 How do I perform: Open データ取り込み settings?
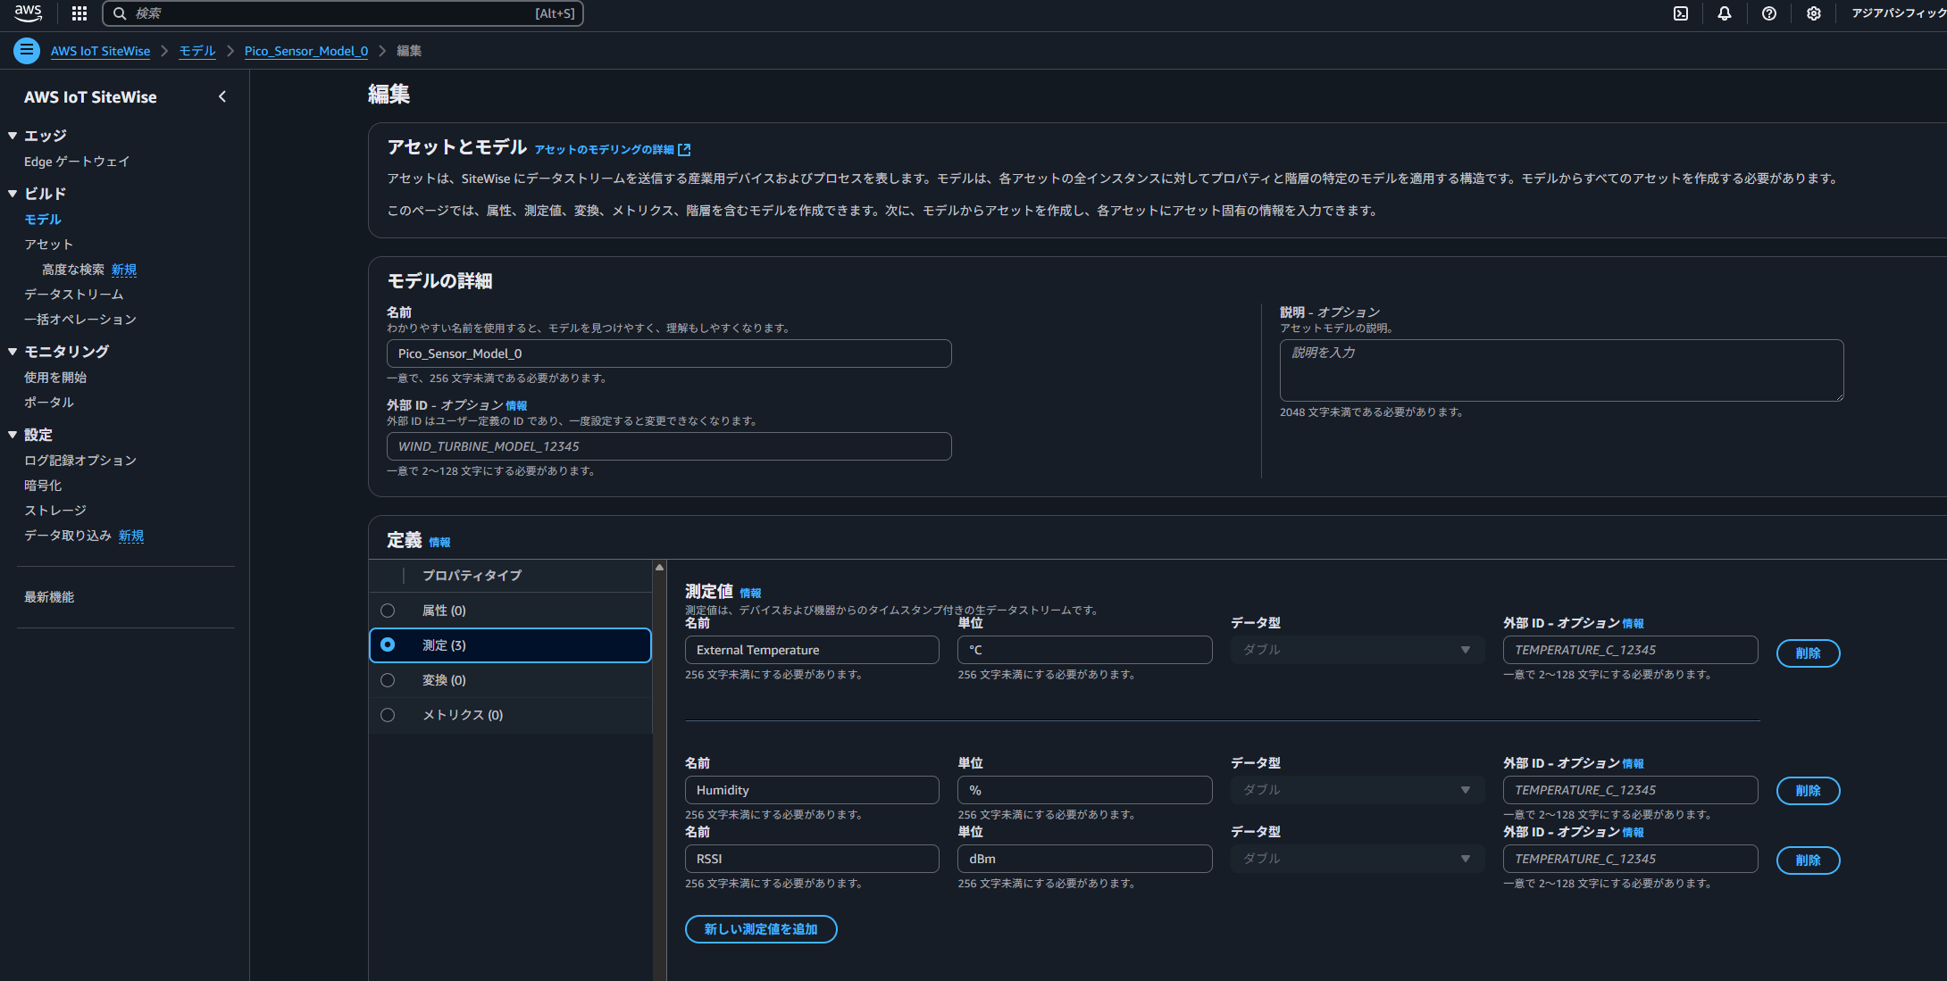pyautogui.click(x=68, y=536)
